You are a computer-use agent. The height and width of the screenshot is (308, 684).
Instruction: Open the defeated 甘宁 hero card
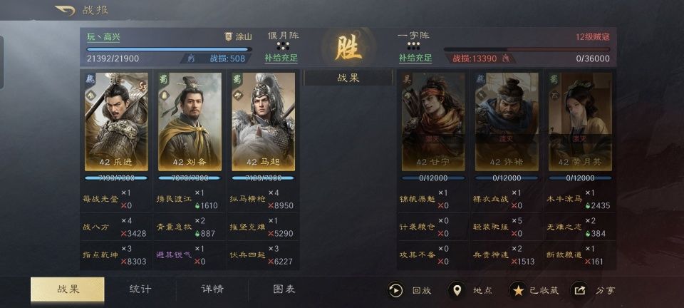433,122
